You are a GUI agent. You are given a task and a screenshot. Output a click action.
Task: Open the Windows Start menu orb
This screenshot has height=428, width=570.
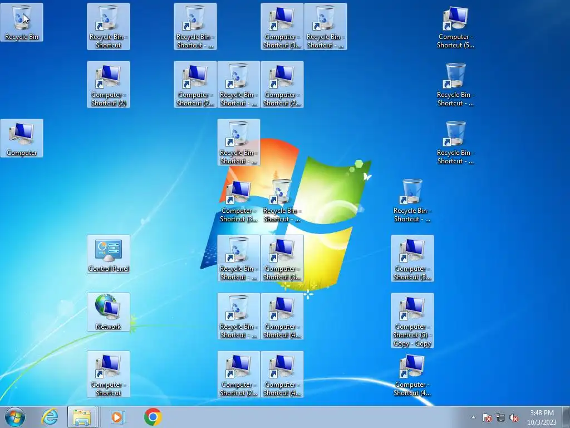click(15, 417)
